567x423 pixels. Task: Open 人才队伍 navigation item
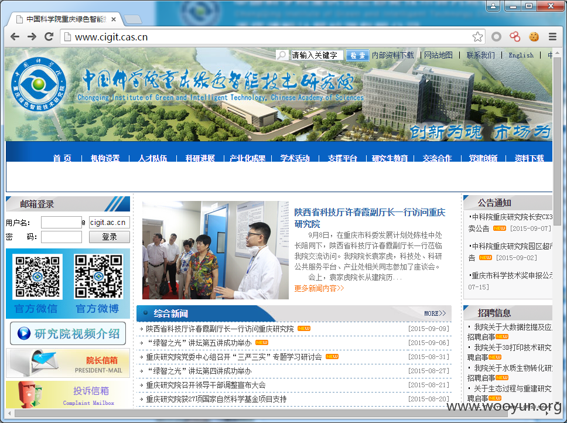click(x=153, y=158)
